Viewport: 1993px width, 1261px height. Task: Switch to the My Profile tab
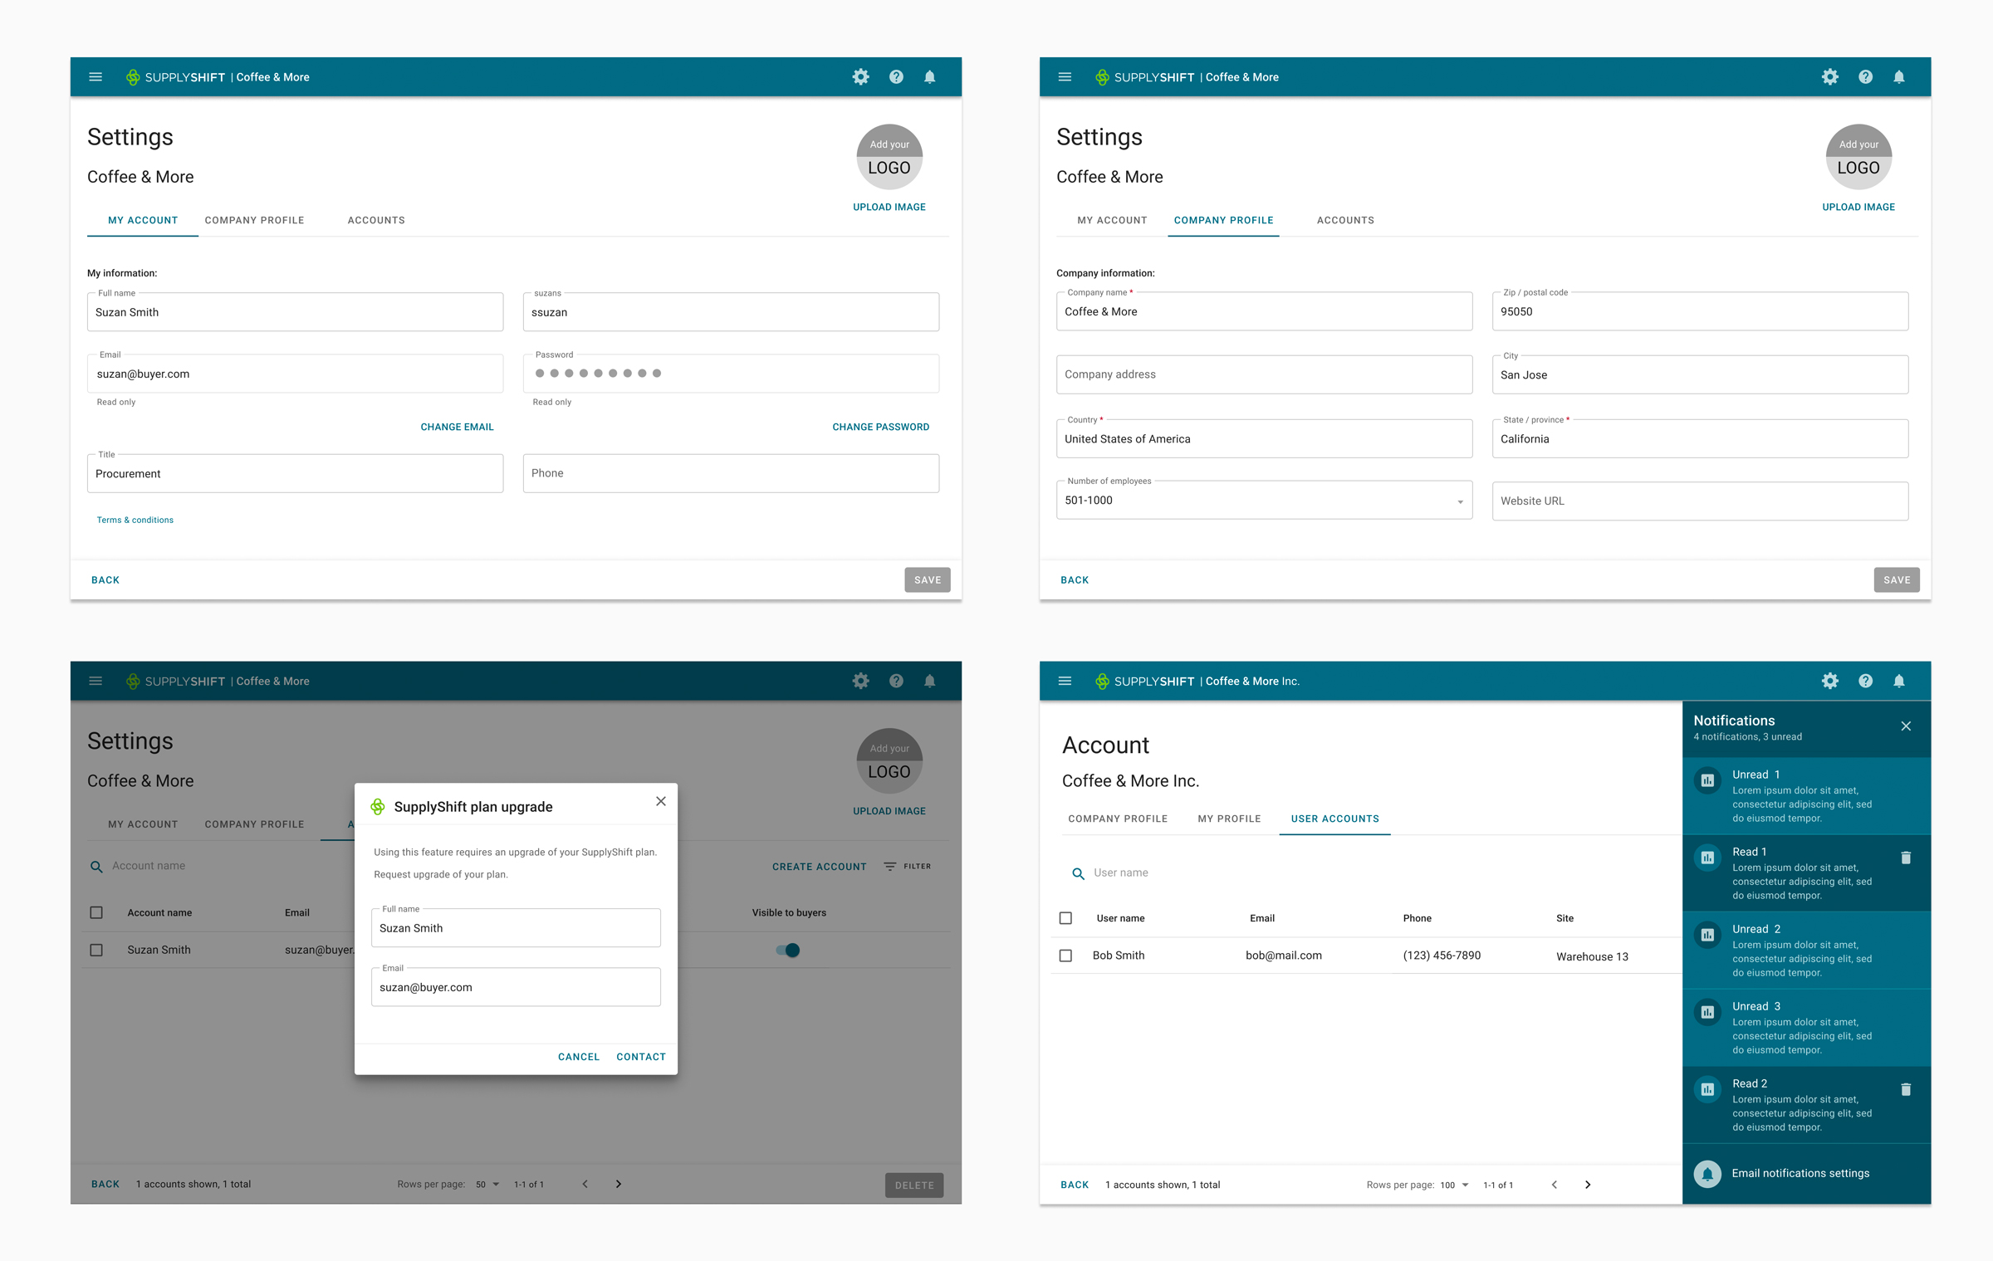1229,819
